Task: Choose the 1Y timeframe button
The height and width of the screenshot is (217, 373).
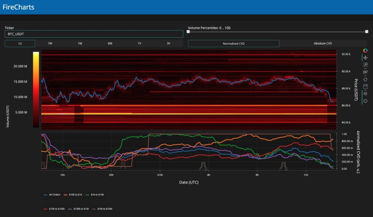Action: pyautogui.click(x=138, y=43)
